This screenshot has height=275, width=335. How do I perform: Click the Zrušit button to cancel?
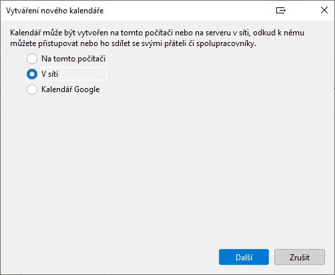pos(300,257)
